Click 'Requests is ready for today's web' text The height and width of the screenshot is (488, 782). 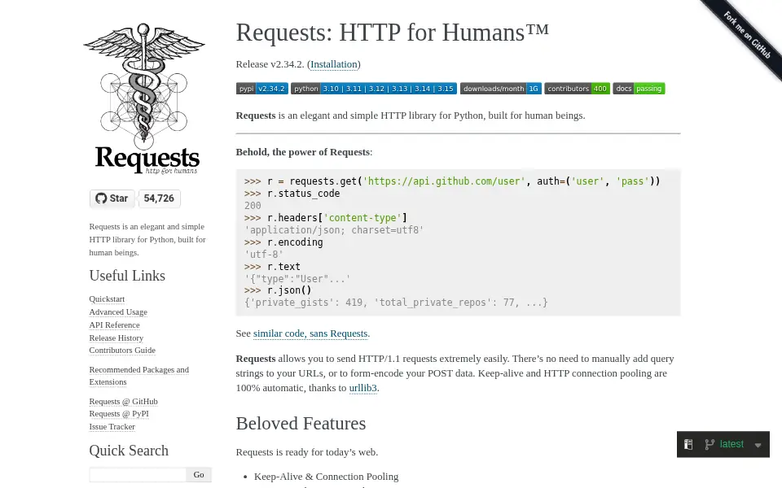pyautogui.click(x=307, y=452)
